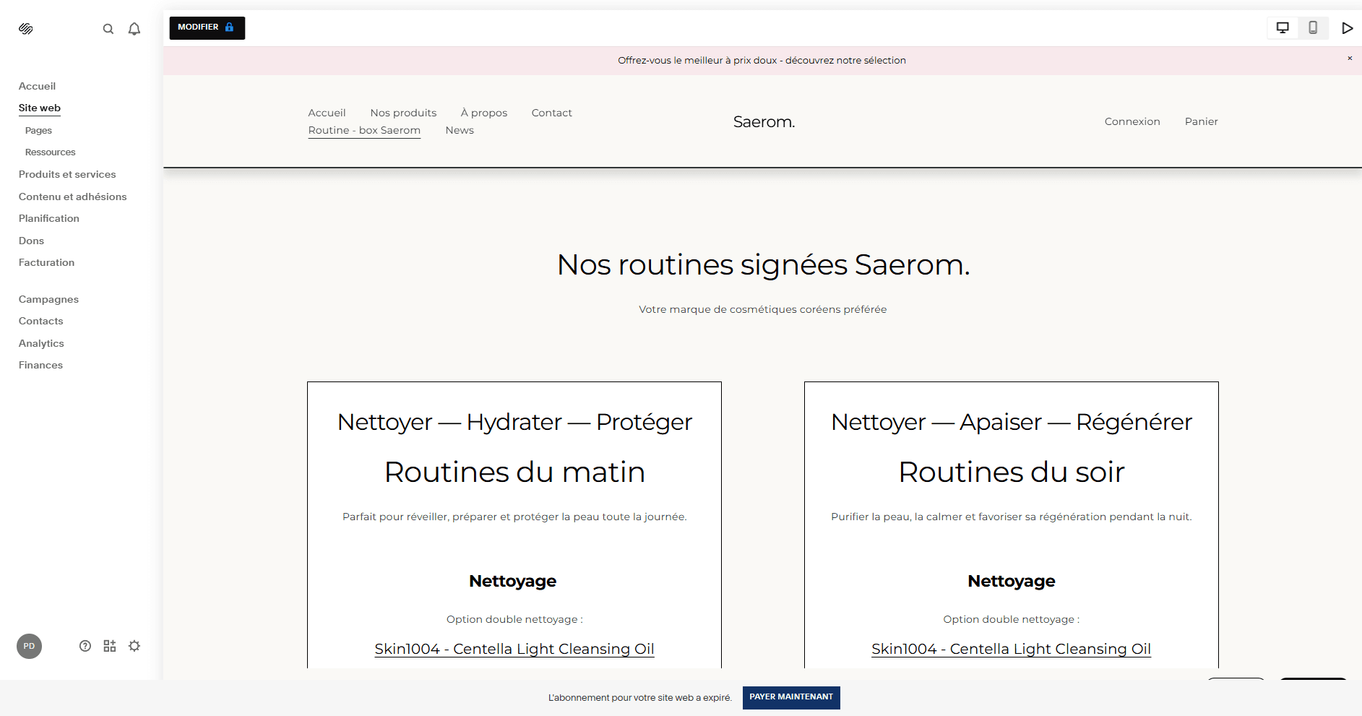The image size is (1362, 716).
Task: Open Planification in sidebar
Action: [49, 218]
